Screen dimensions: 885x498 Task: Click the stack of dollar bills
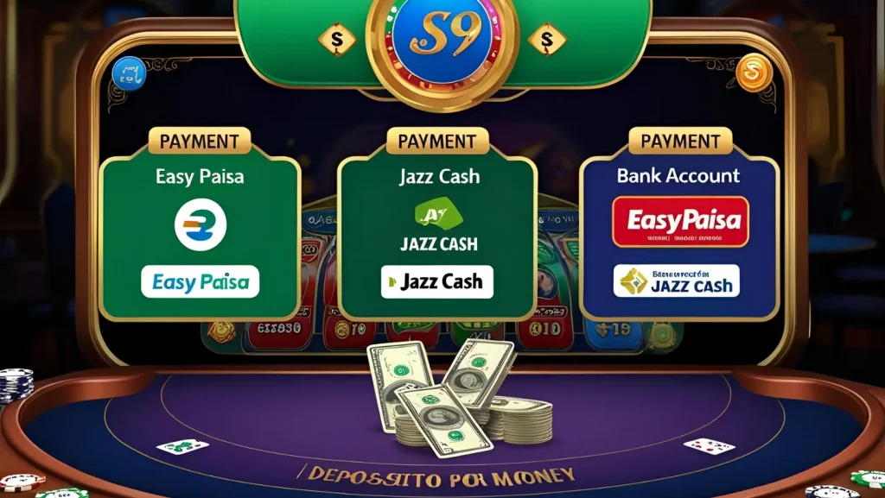tap(459, 398)
